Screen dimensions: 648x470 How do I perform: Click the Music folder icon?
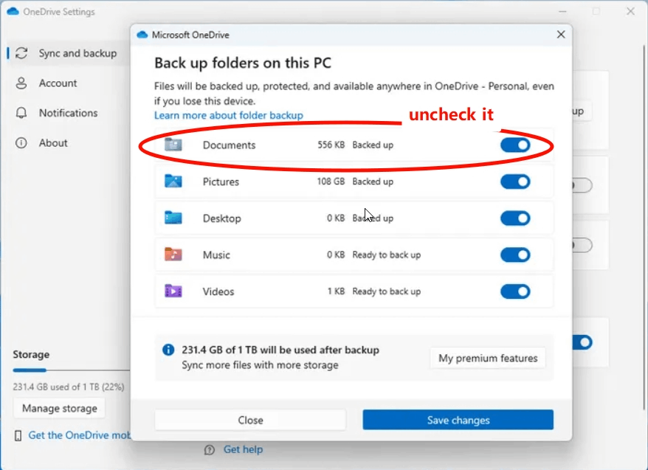173,255
